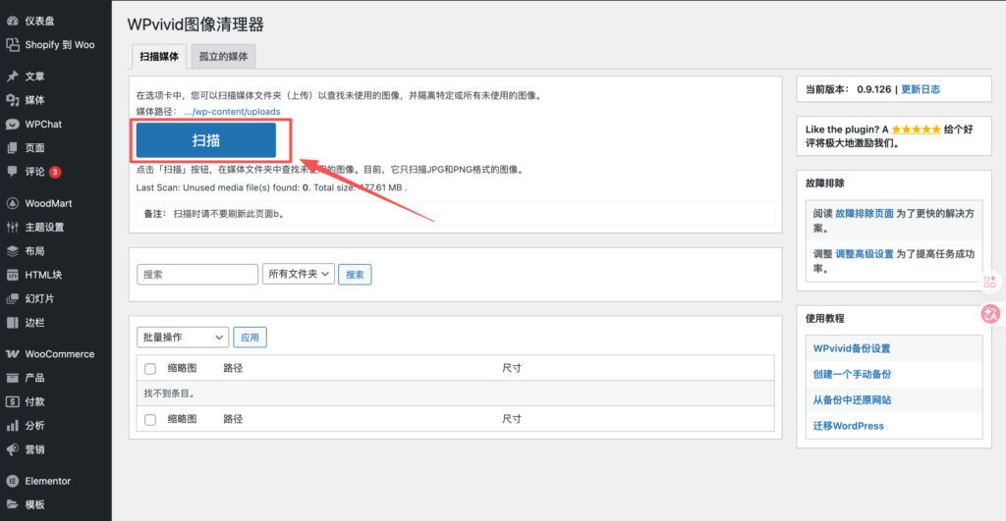Screen dimensions: 1006x521
Task: Click the 边栏 sidebar icon
Action: click(12, 323)
